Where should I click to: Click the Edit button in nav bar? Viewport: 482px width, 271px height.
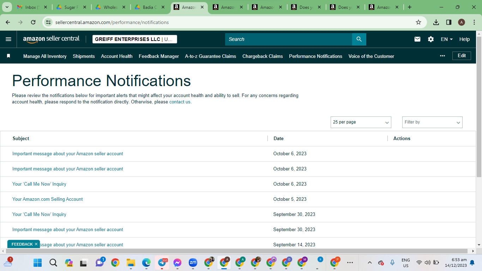462,56
